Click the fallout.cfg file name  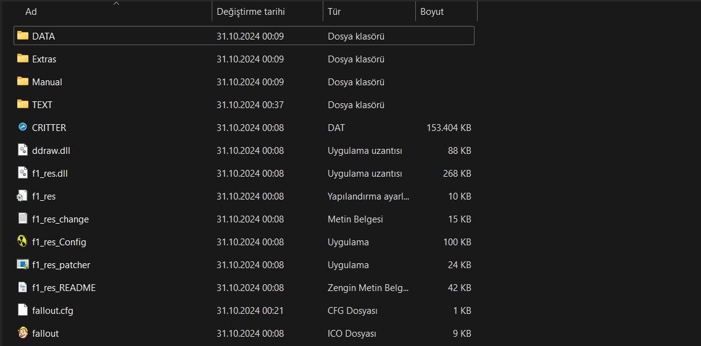[x=52, y=310]
